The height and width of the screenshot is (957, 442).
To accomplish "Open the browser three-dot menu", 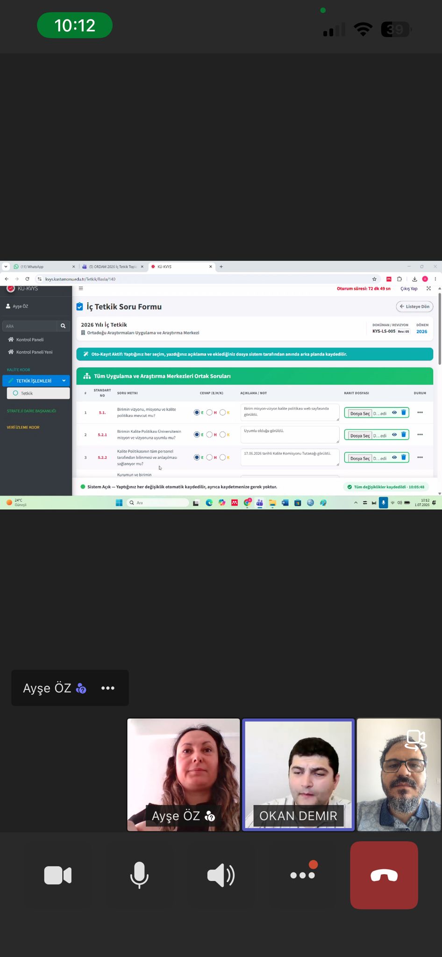I will [x=435, y=279].
